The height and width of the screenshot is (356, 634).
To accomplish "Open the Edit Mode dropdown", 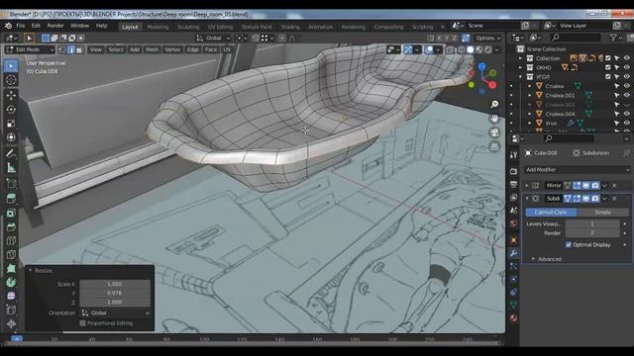I will click(x=30, y=49).
